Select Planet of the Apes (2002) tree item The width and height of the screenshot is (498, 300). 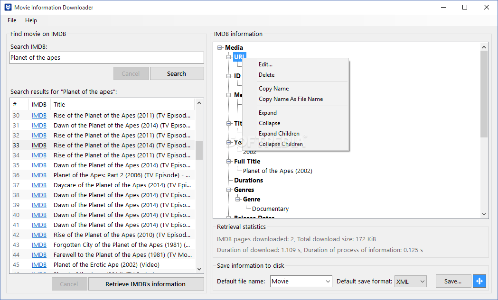(278, 171)
